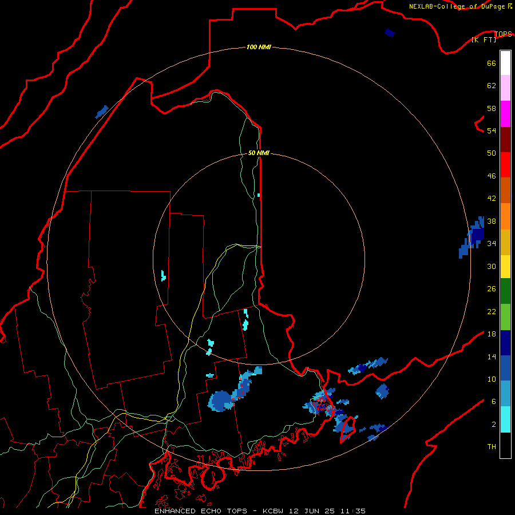
Task: Click the legend value "6"
Action: (x=493, y=401)
